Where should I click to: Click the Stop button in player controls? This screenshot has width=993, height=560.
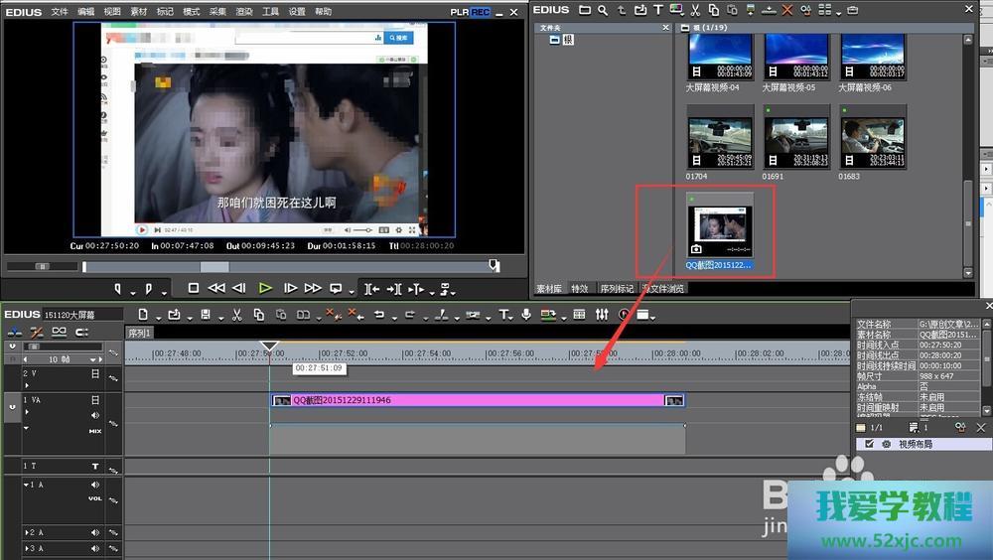193,288
